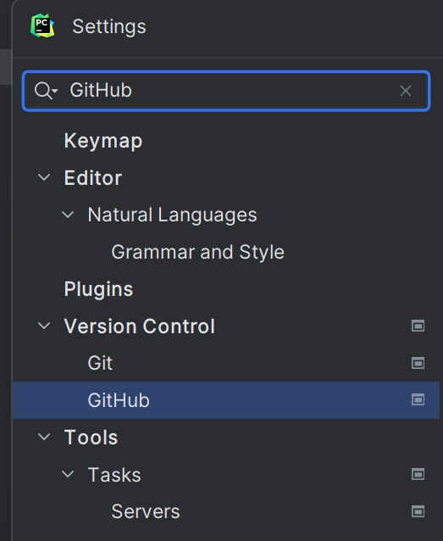Image resolution: width=443 pixels, height=541 pixels.
Task: Open the Servers settings entry
Action: 146,511
